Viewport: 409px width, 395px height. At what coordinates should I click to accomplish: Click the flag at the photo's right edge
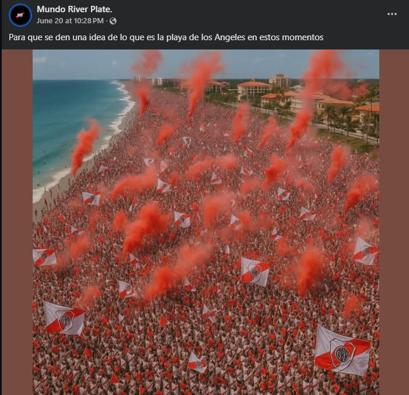coord(366,251)
